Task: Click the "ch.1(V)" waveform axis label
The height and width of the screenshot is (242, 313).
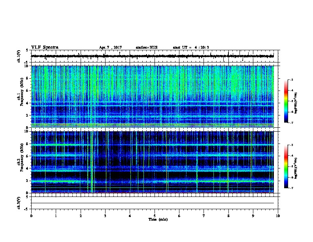Action: coord(19,56)
